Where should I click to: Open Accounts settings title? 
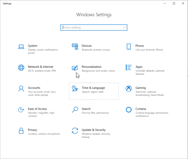pyautogui.click(x=34, y=88)
